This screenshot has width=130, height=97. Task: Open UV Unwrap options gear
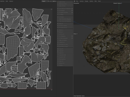coord(72,11)
